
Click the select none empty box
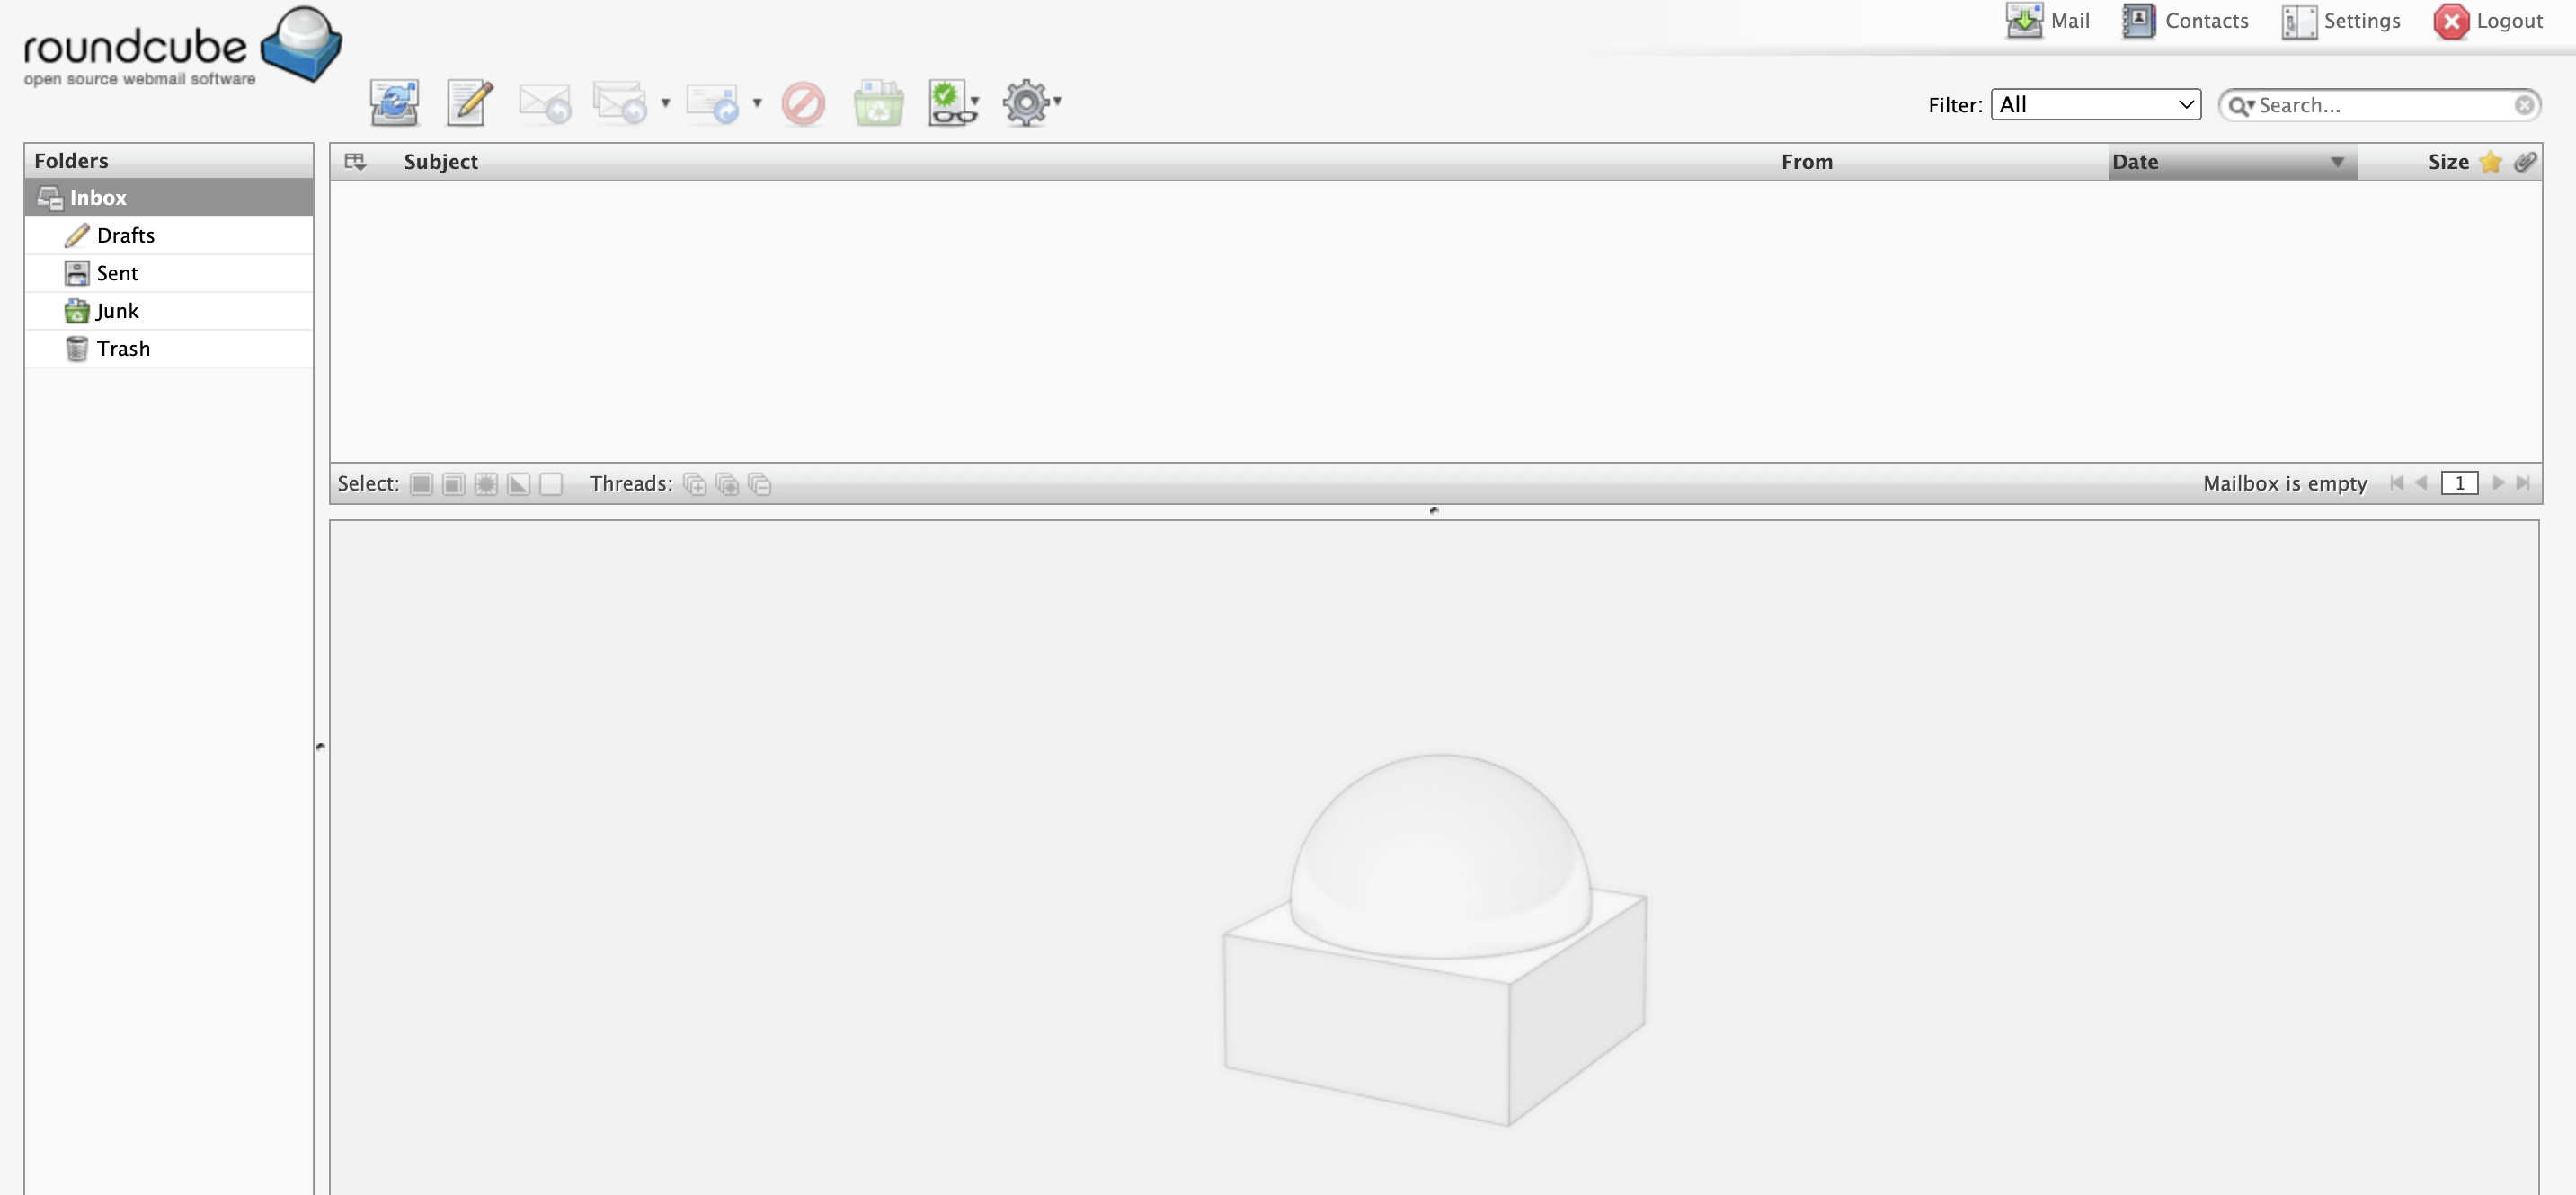551,484
